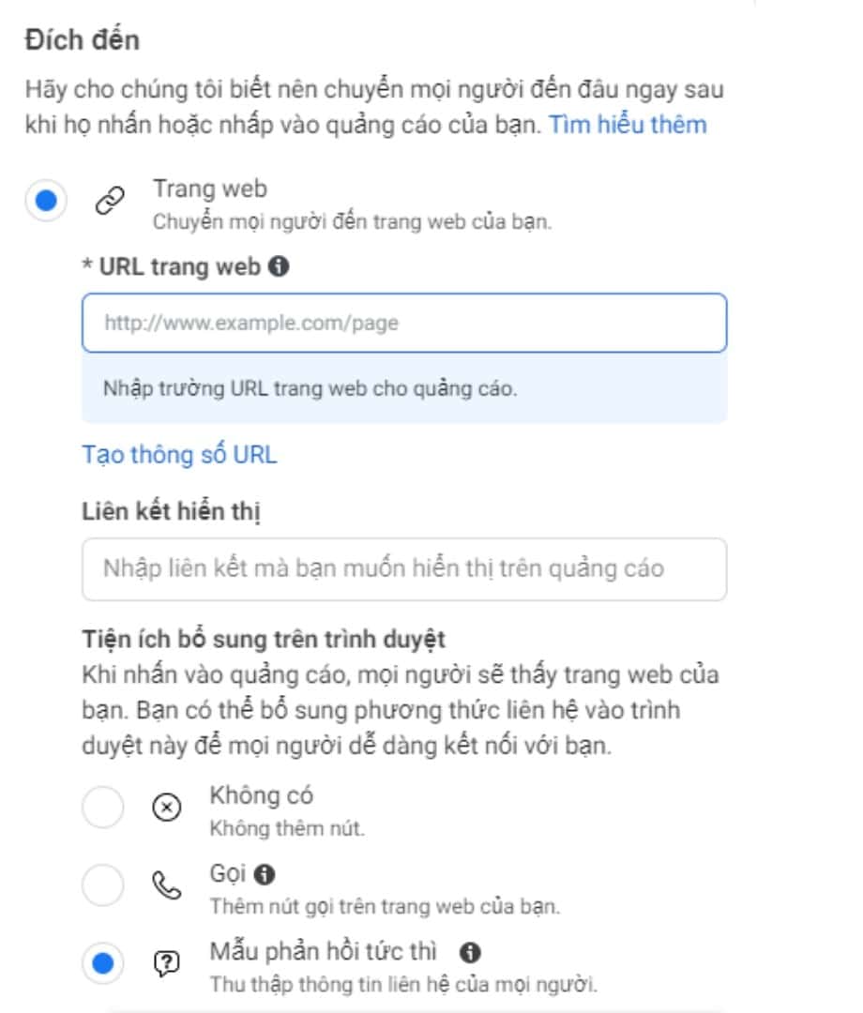Click the Liên kết hiển thị input field

404,568
